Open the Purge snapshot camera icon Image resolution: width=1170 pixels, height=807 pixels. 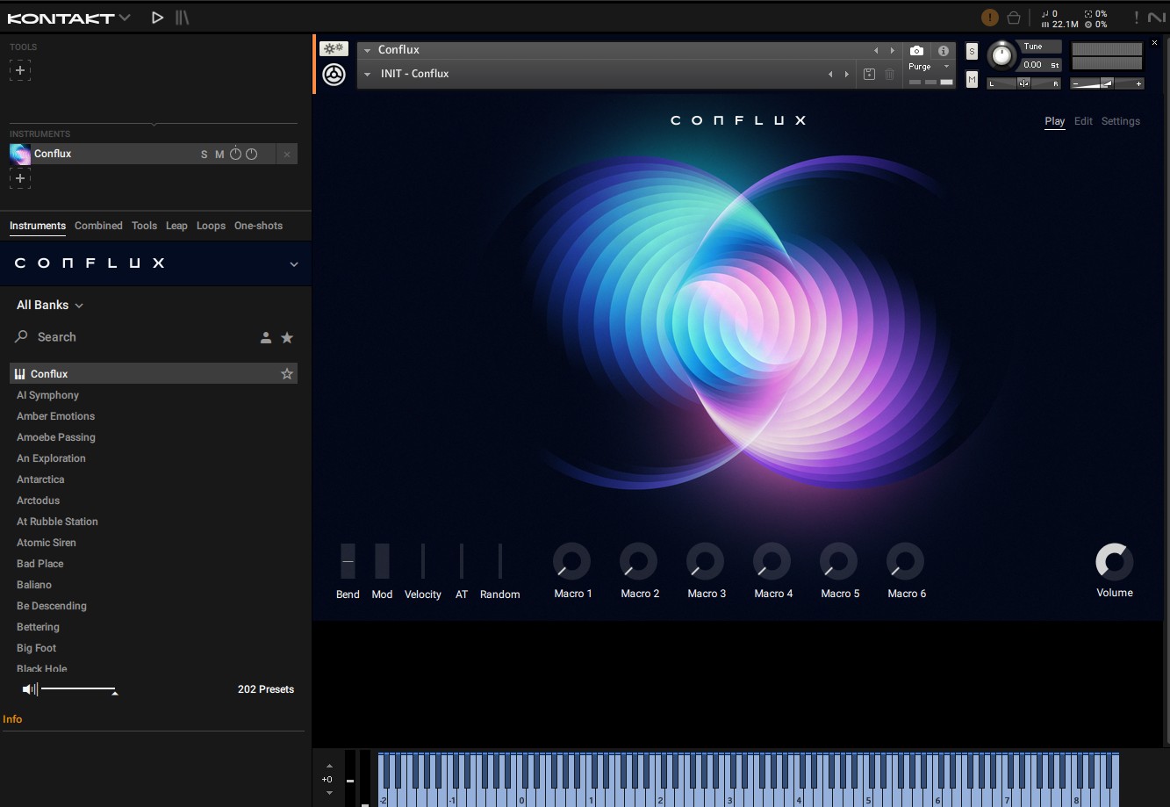click(916, 50)
